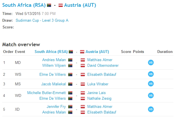Open Jennifer Fry's player page
Screen dimensions: 176x118
tap(56, 106)
